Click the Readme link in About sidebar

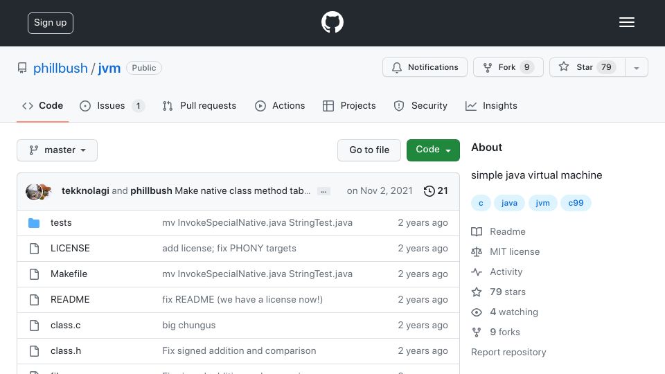point(507,231)
